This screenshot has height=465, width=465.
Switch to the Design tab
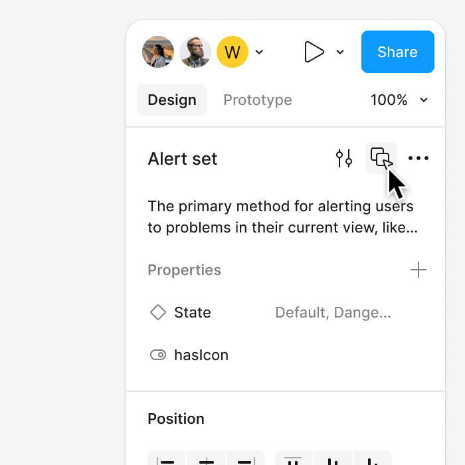click(x=172, y=100)
